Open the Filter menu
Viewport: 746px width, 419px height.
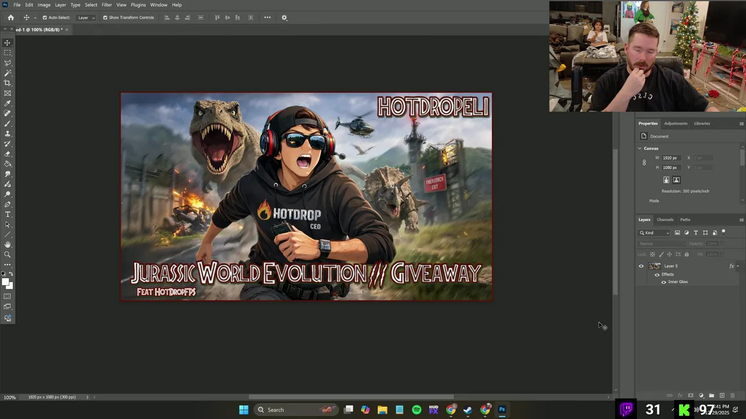click(x=107, y=5)
